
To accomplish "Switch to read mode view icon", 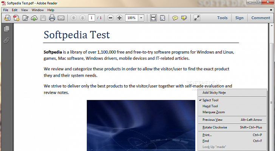I will [197, 18].
